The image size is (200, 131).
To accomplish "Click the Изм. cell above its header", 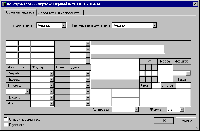I will pyautogui.click(x=12, y=61).
